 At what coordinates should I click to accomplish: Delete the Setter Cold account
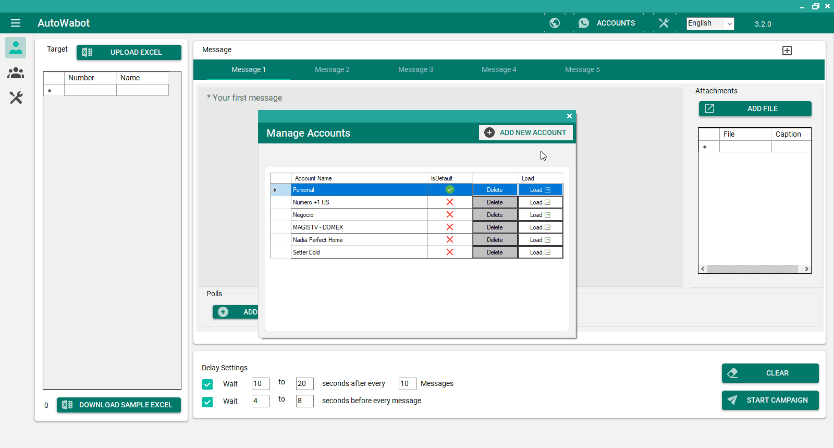pos(495,252)
